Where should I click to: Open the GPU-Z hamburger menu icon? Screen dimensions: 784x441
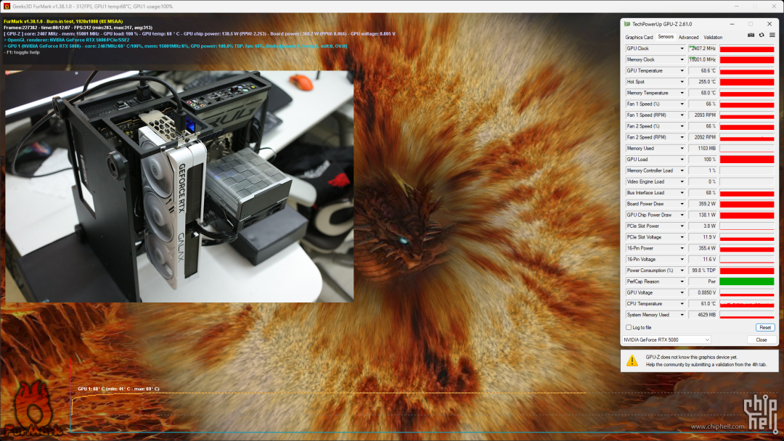[772, 36]
